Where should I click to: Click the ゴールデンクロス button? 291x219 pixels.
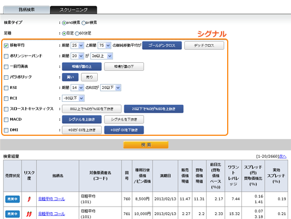[x=162, y=45]
